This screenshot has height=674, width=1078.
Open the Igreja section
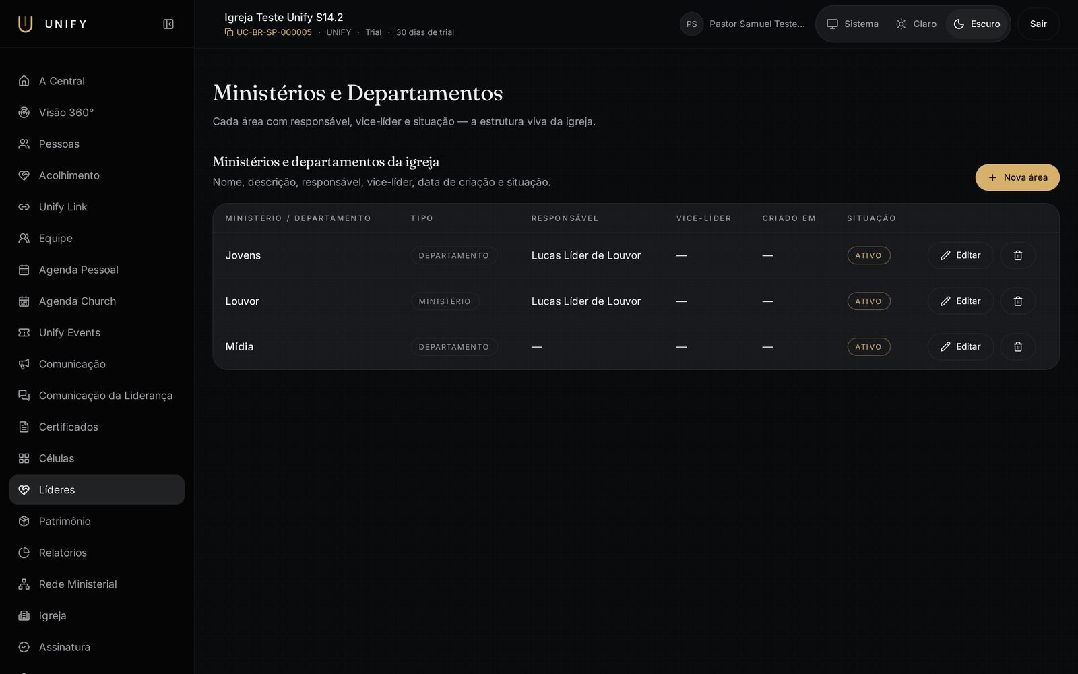click(97, 615)
